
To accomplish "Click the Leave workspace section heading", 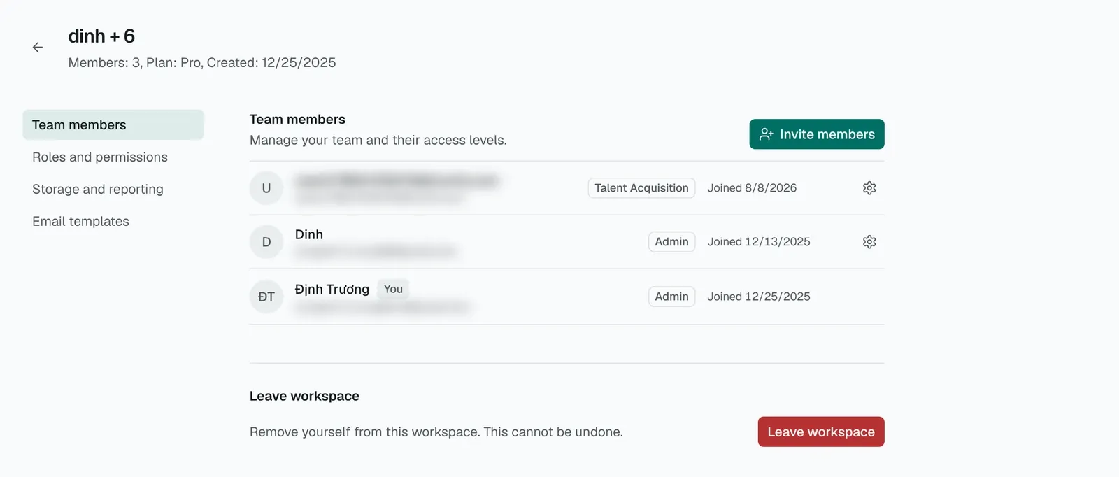I will coord(304,396).
